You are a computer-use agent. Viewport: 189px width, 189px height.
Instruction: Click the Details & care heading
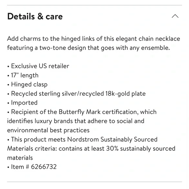click(35, 16)
